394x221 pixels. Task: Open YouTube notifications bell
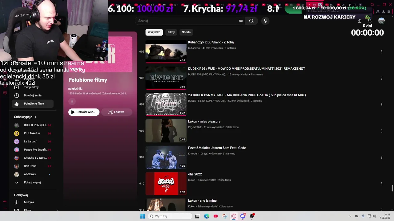click(x=369, y=21)
